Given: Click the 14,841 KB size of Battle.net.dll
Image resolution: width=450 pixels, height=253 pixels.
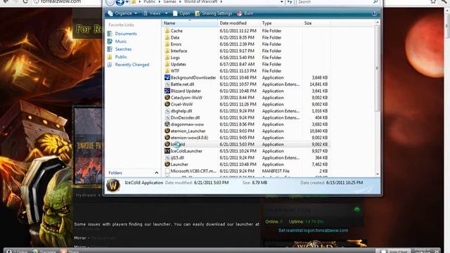Looking at the screenshot, I should (319, 84).
